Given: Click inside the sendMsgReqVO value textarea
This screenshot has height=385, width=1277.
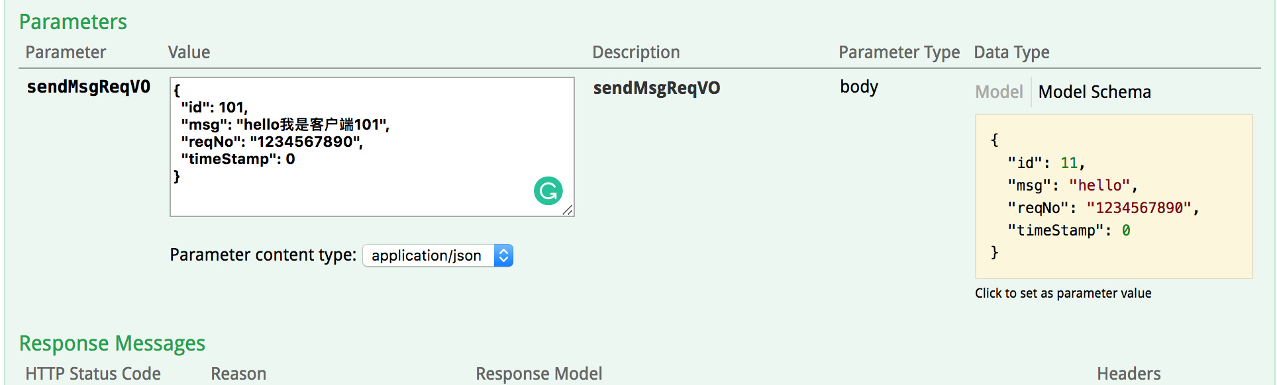Looking at the screenshot, I should tap(372, 147).
